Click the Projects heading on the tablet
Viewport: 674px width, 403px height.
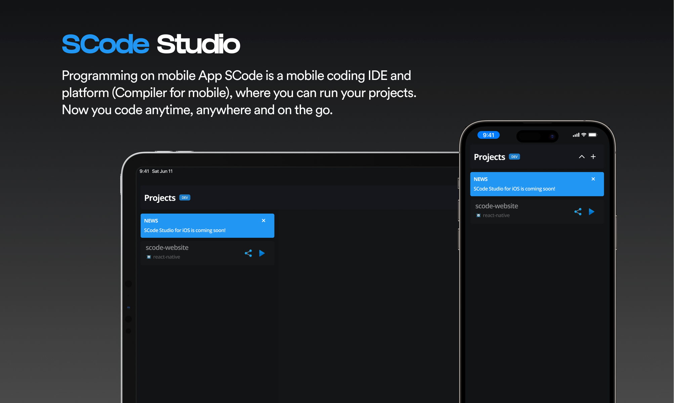click(160, 198)
